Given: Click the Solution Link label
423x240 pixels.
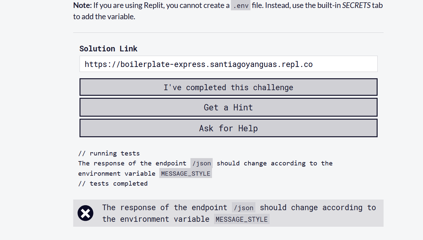Looking at the screenshot, I should (108, 49).
